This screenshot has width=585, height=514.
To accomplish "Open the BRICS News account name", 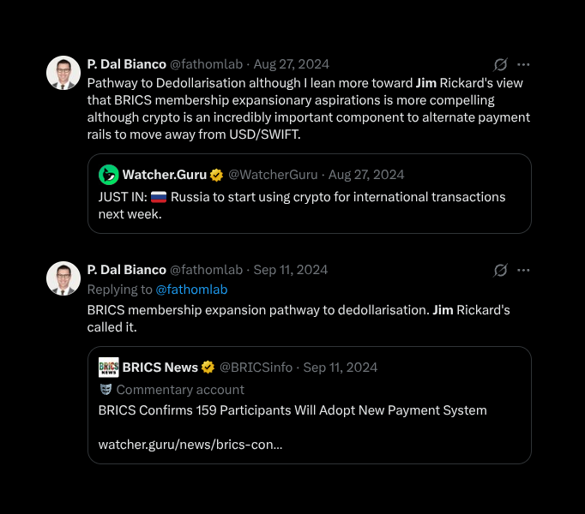I will (x=160, y=368).
